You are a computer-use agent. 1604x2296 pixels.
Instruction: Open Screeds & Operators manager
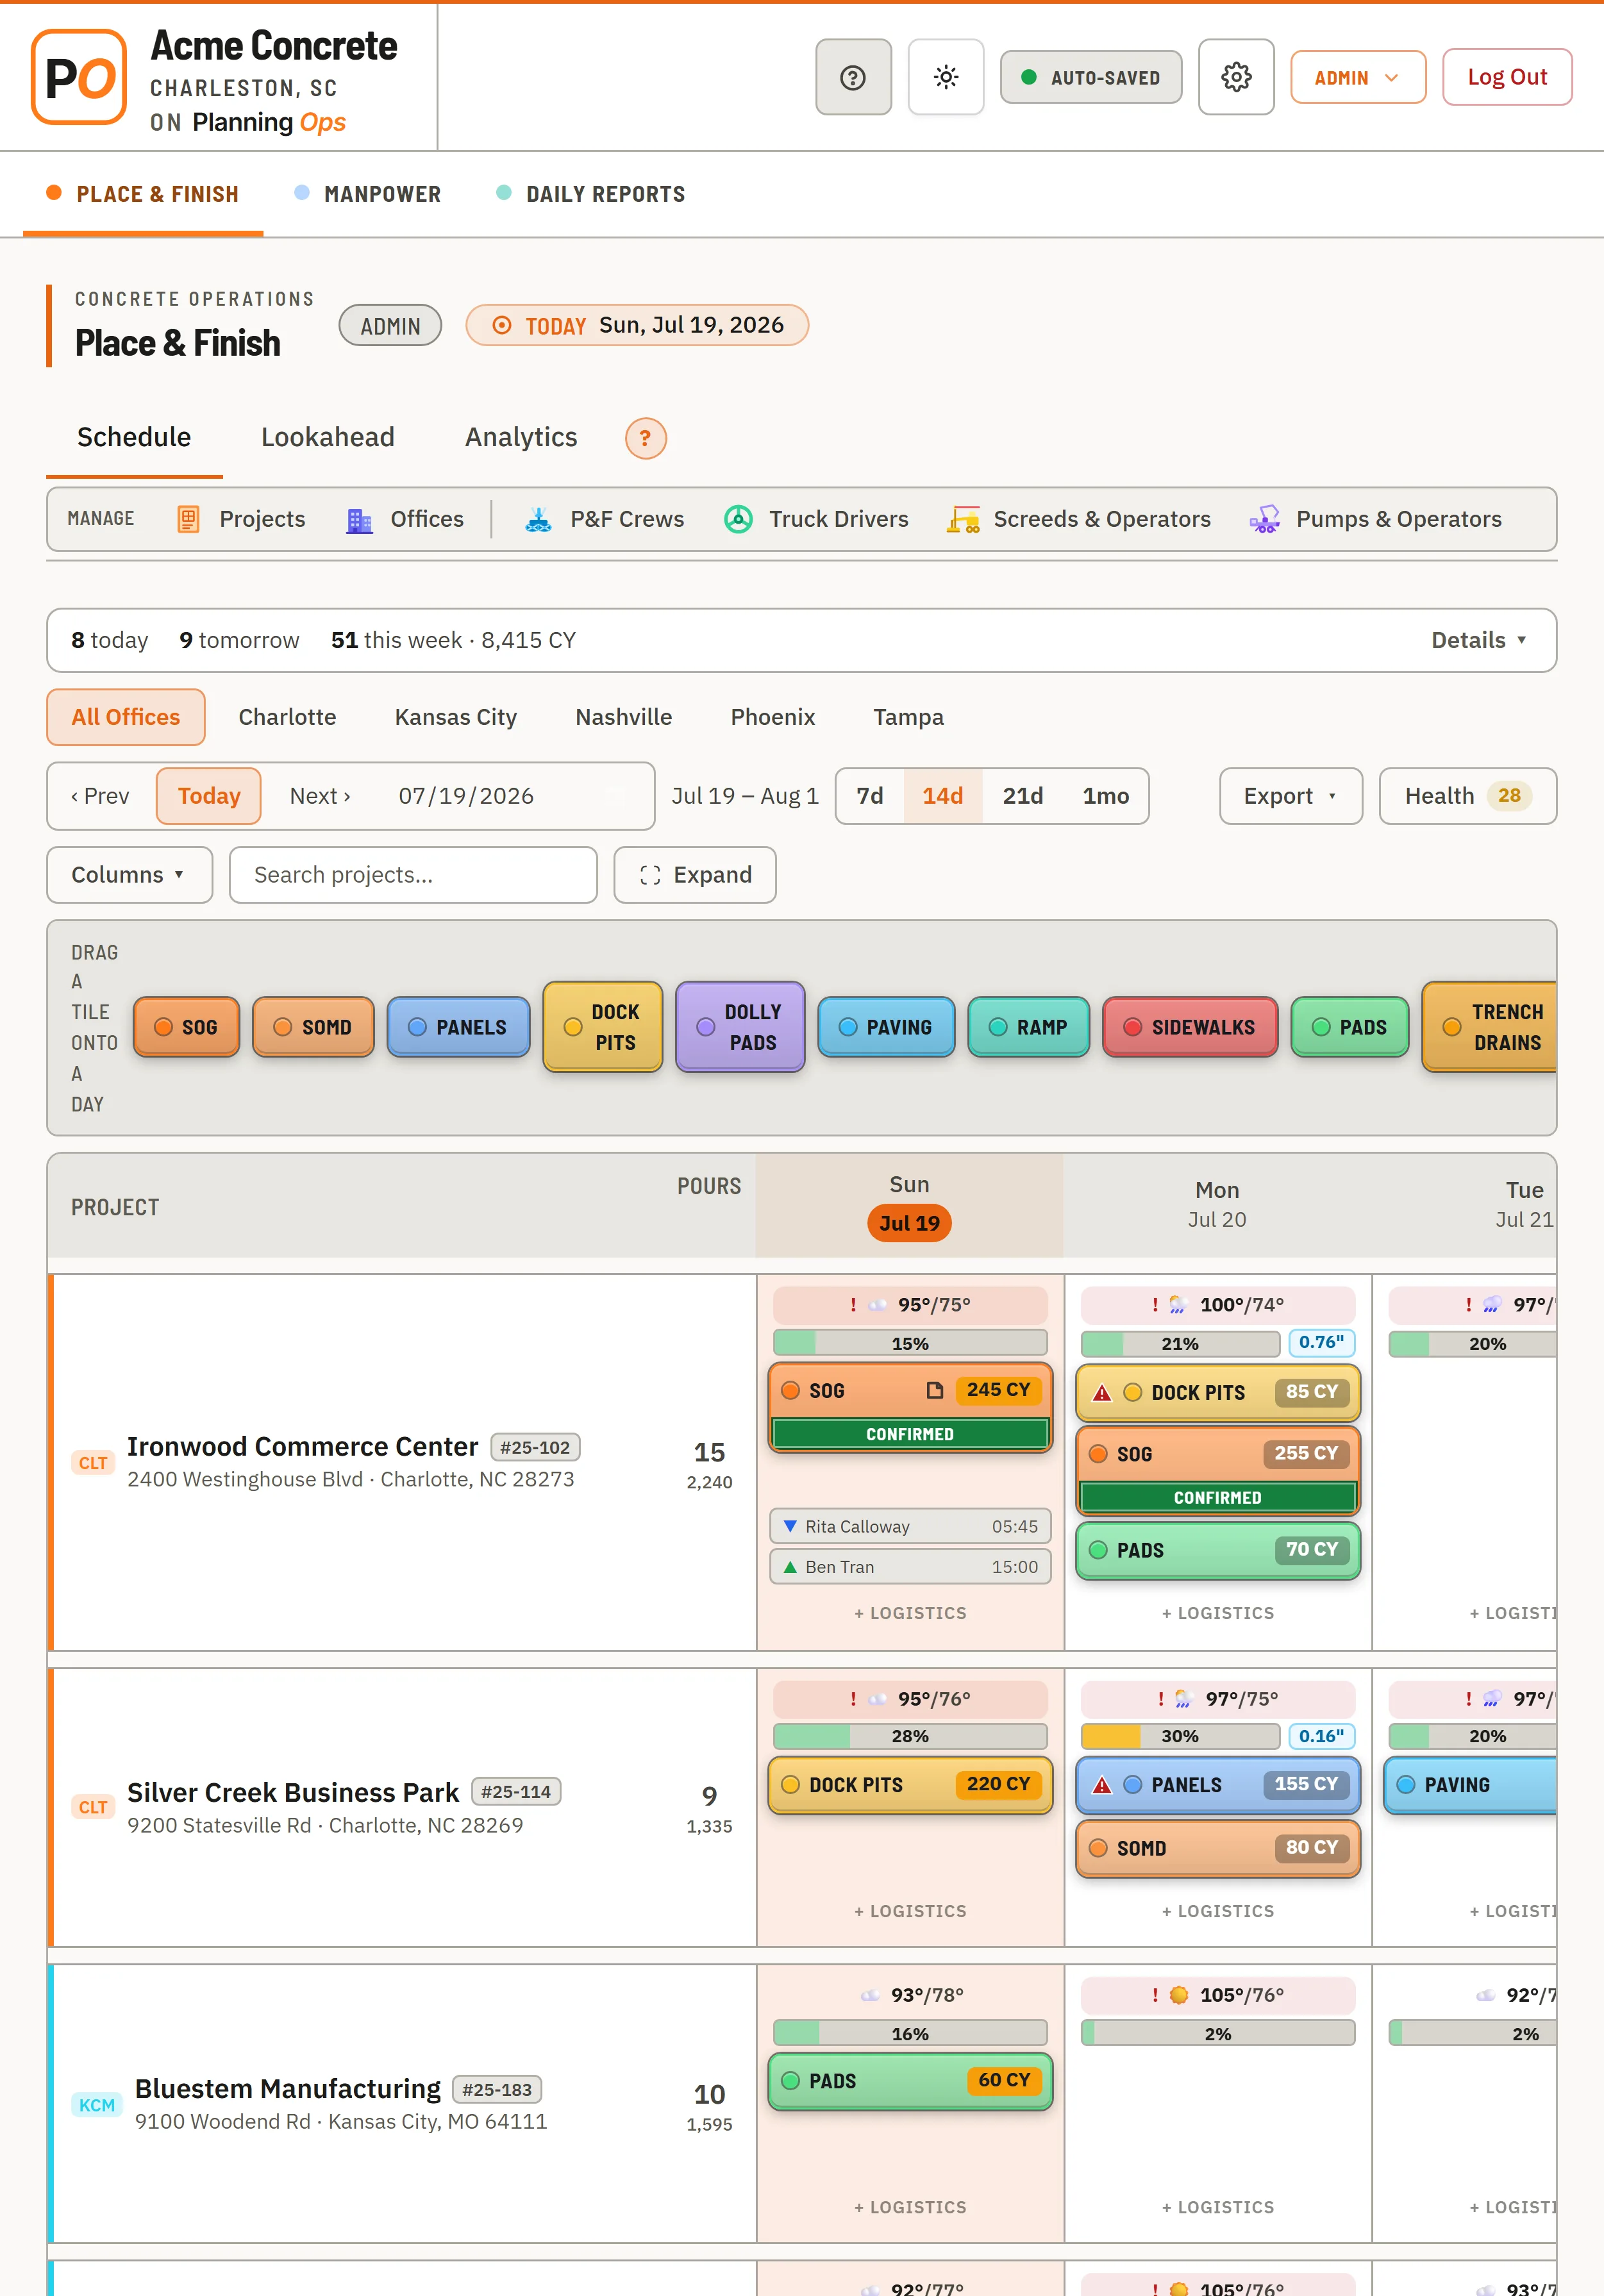coord(1079,519)
